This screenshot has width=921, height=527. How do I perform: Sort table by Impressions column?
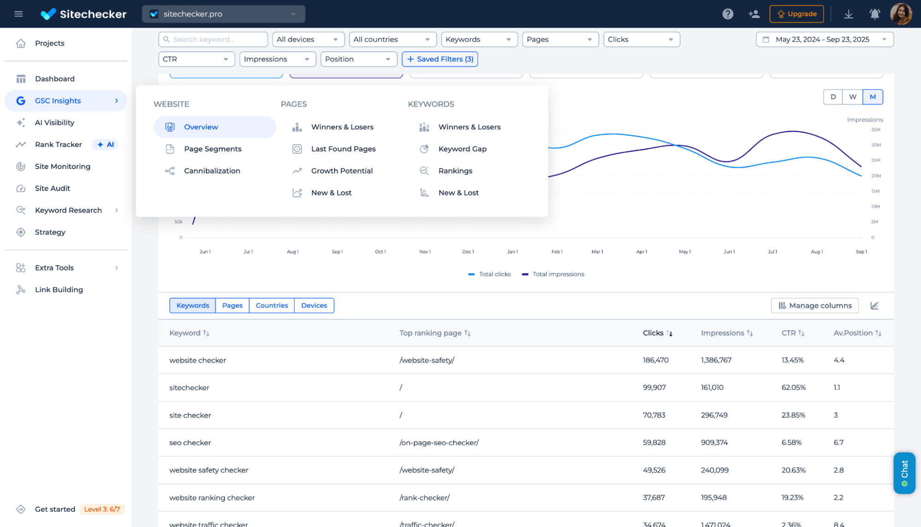tap(727, 333)
